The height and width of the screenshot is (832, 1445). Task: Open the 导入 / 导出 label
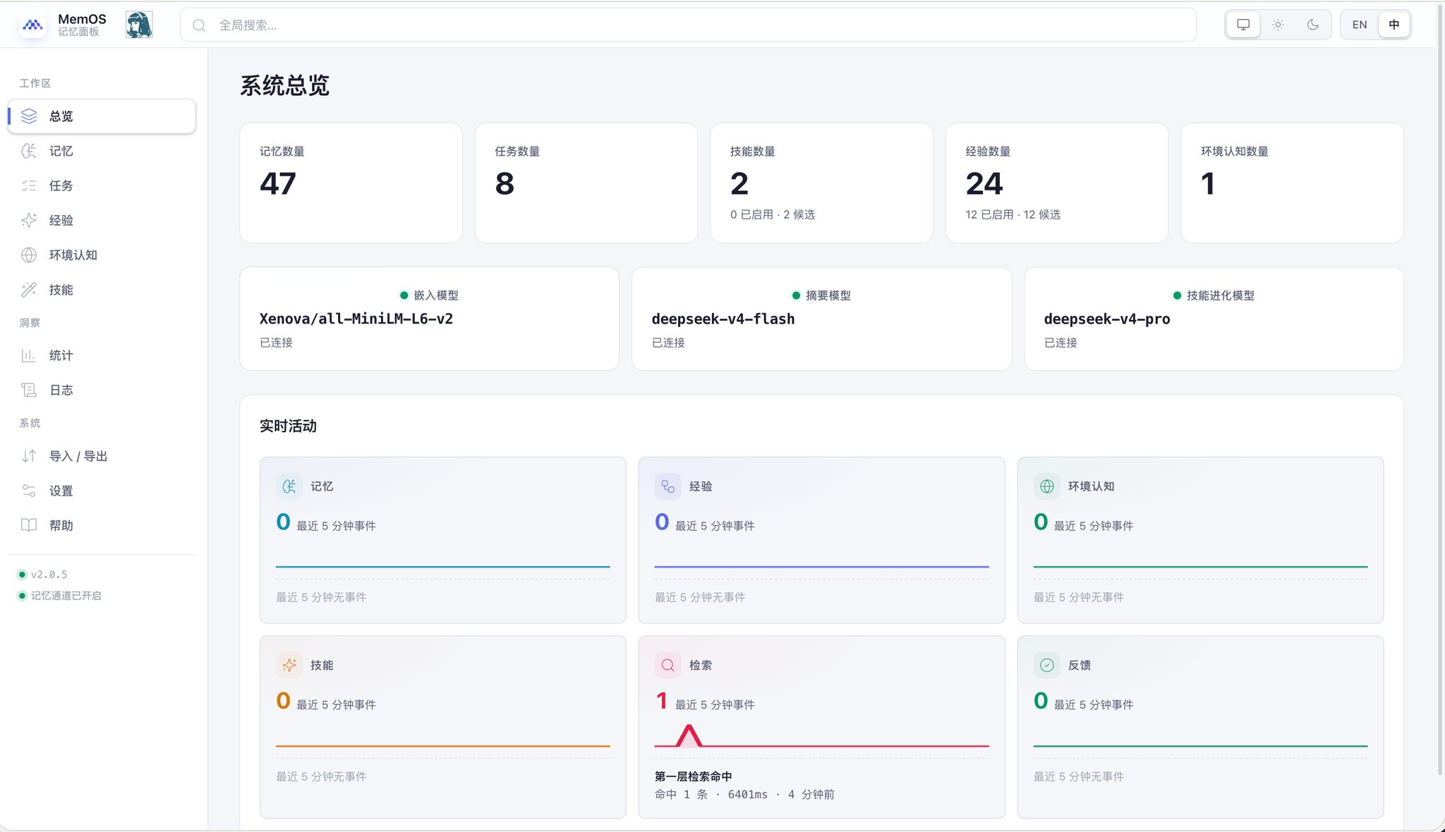tap(78, 456)
